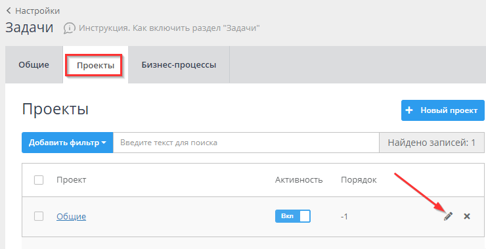Open the Бизнес-процессы tab

pos(179,65)
